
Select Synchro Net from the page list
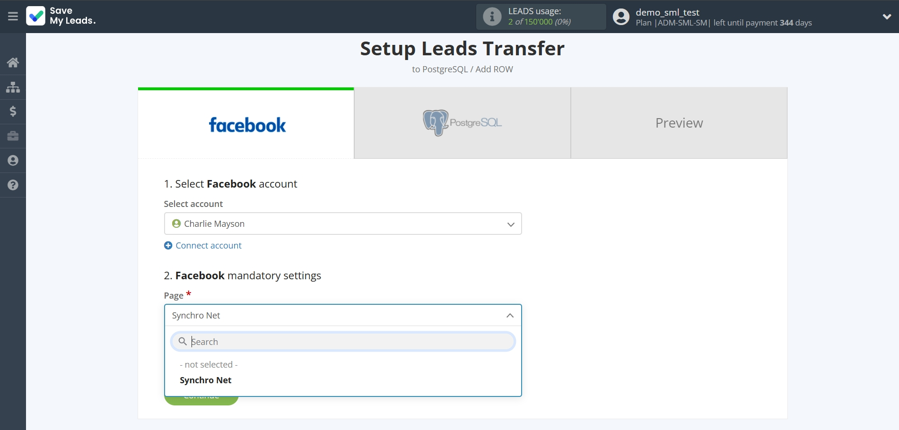206,380
